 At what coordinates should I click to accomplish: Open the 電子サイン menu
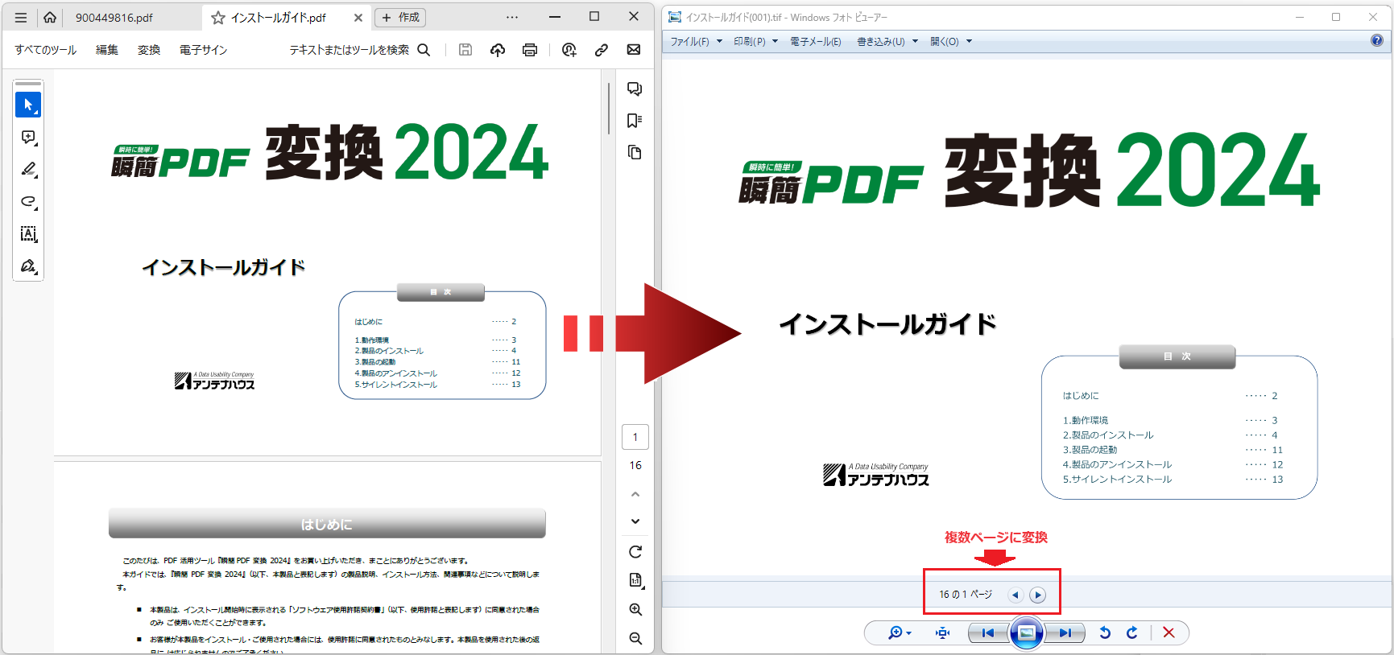pos(203,50)
